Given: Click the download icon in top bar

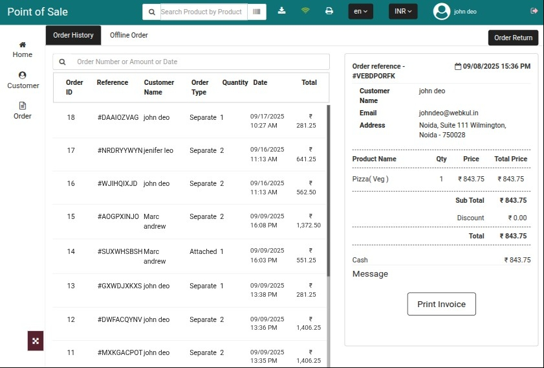Looking at the screenshot, I should (282, 11).
